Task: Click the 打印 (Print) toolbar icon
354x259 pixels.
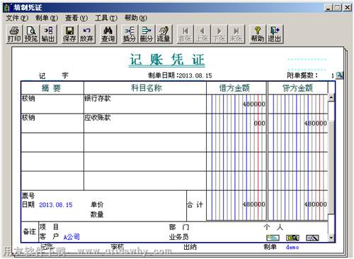Action: (14, 34)
